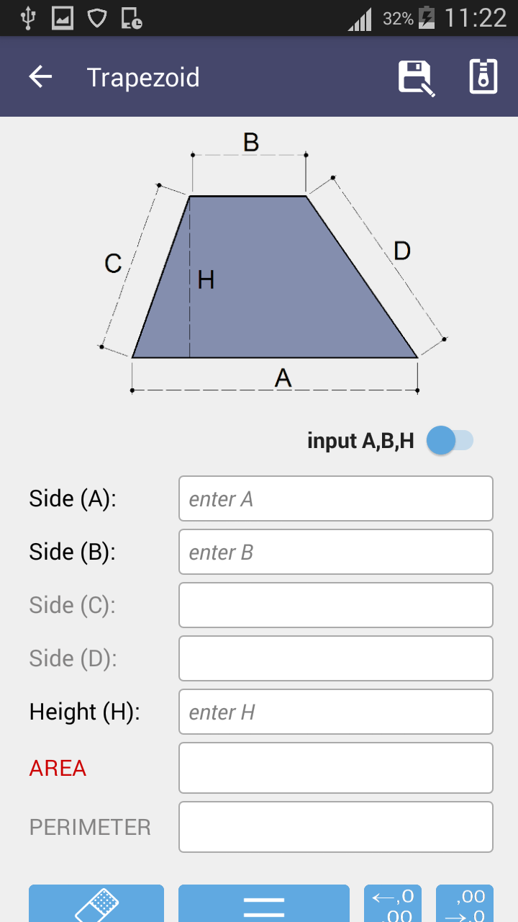Tap the battery indicator in status bar
The width and height of the screenshot is (518, 922).
point(427,18)
